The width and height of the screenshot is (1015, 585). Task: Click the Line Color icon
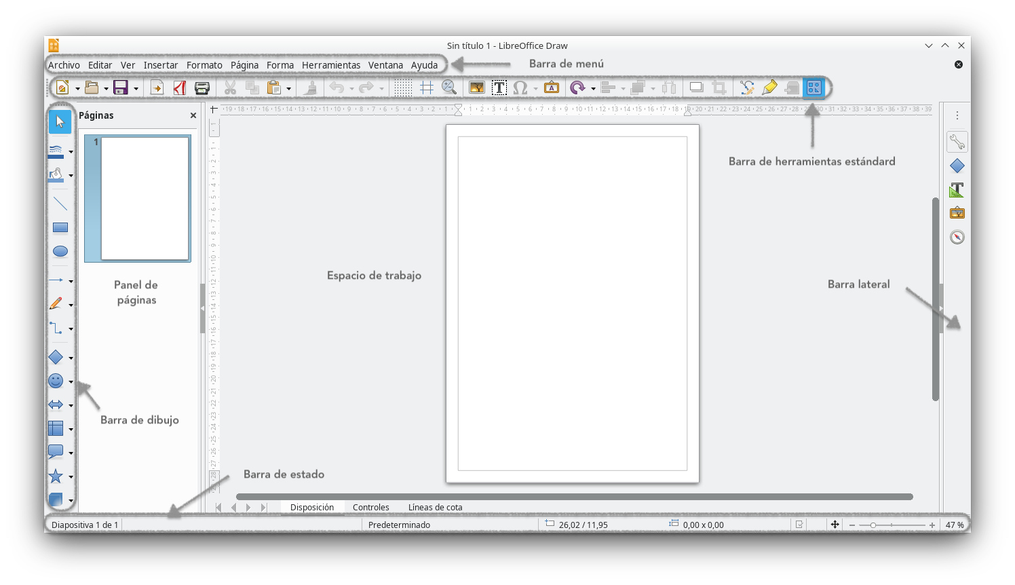[x=56, y=151]
